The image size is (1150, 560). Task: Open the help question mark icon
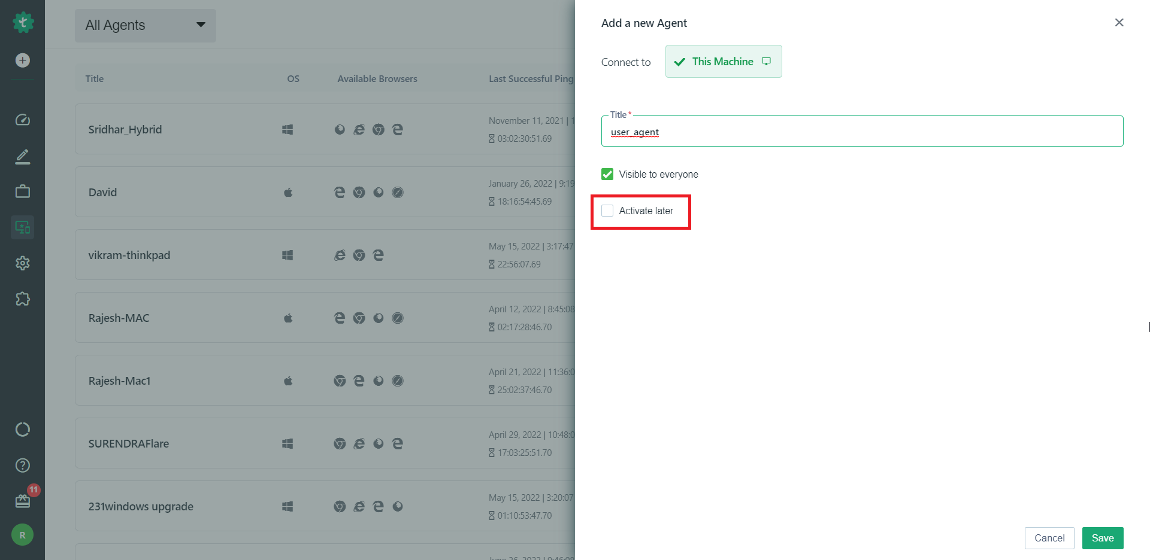pos(23,465)
